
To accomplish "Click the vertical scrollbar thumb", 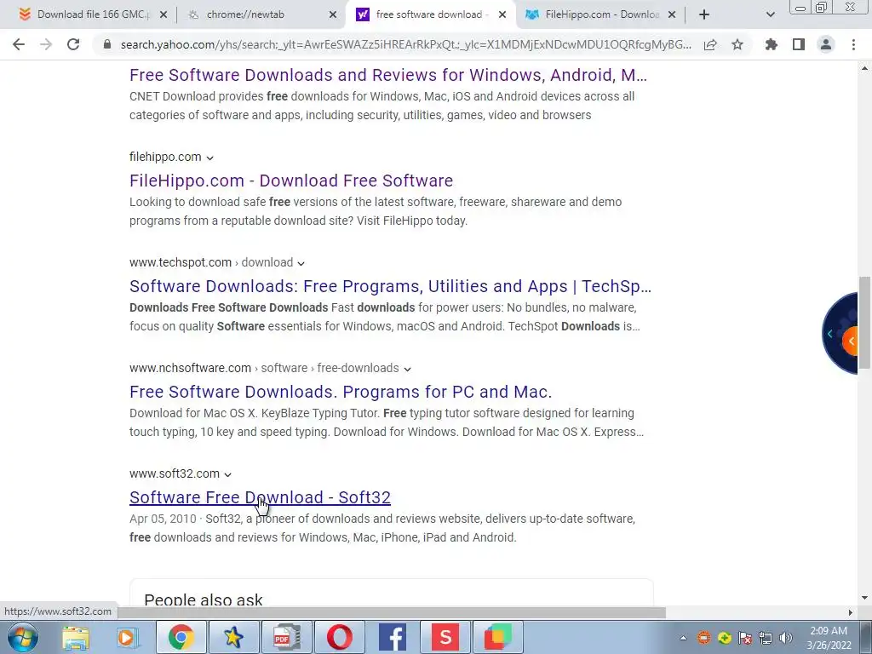I will pyautogui.click(x=864, y=323).
